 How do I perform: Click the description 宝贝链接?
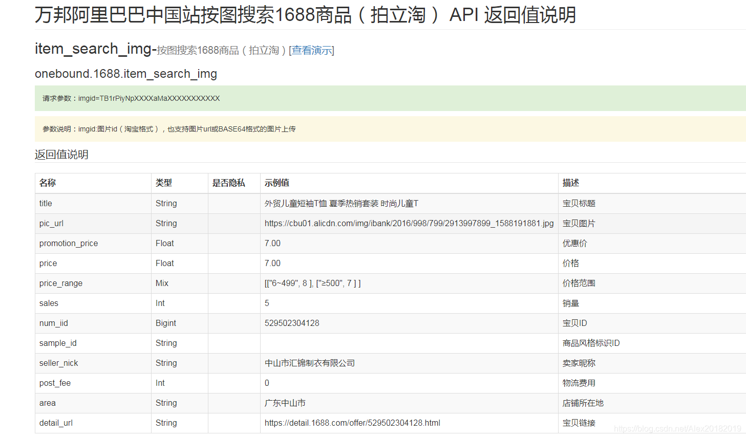click(579, 423)
